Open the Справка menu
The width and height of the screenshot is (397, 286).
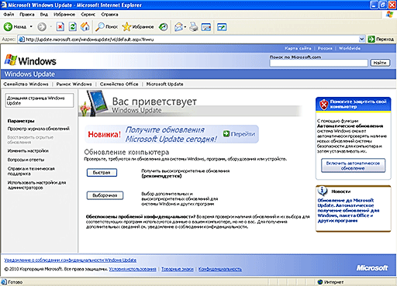109,15
